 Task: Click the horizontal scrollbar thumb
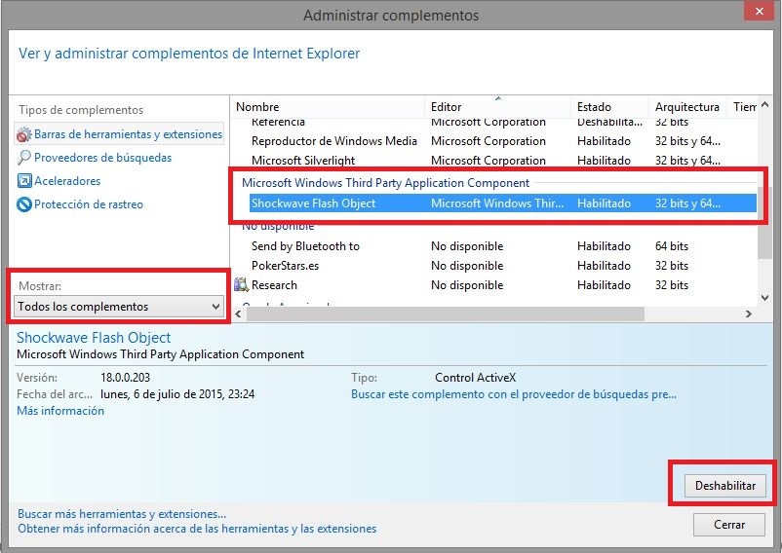point(446,314)
